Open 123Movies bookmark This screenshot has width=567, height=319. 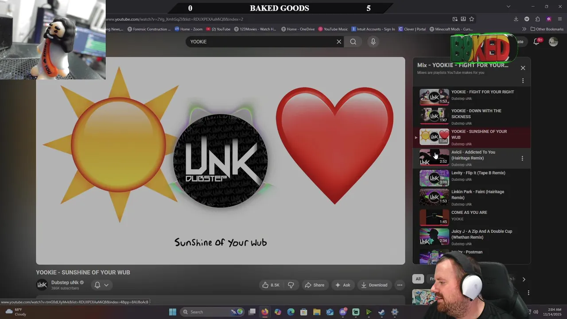(x=255, y=29)
